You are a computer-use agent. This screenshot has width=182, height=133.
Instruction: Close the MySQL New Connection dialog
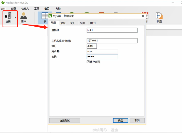click(143, 16)
